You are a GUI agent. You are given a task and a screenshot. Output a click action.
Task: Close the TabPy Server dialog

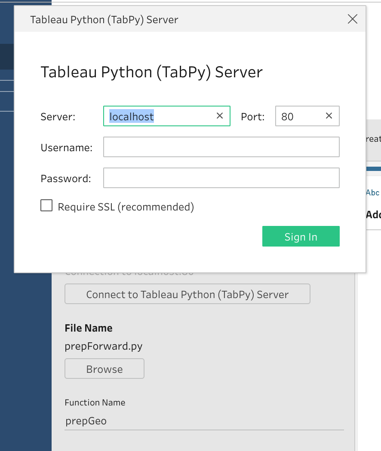(353, 19)
